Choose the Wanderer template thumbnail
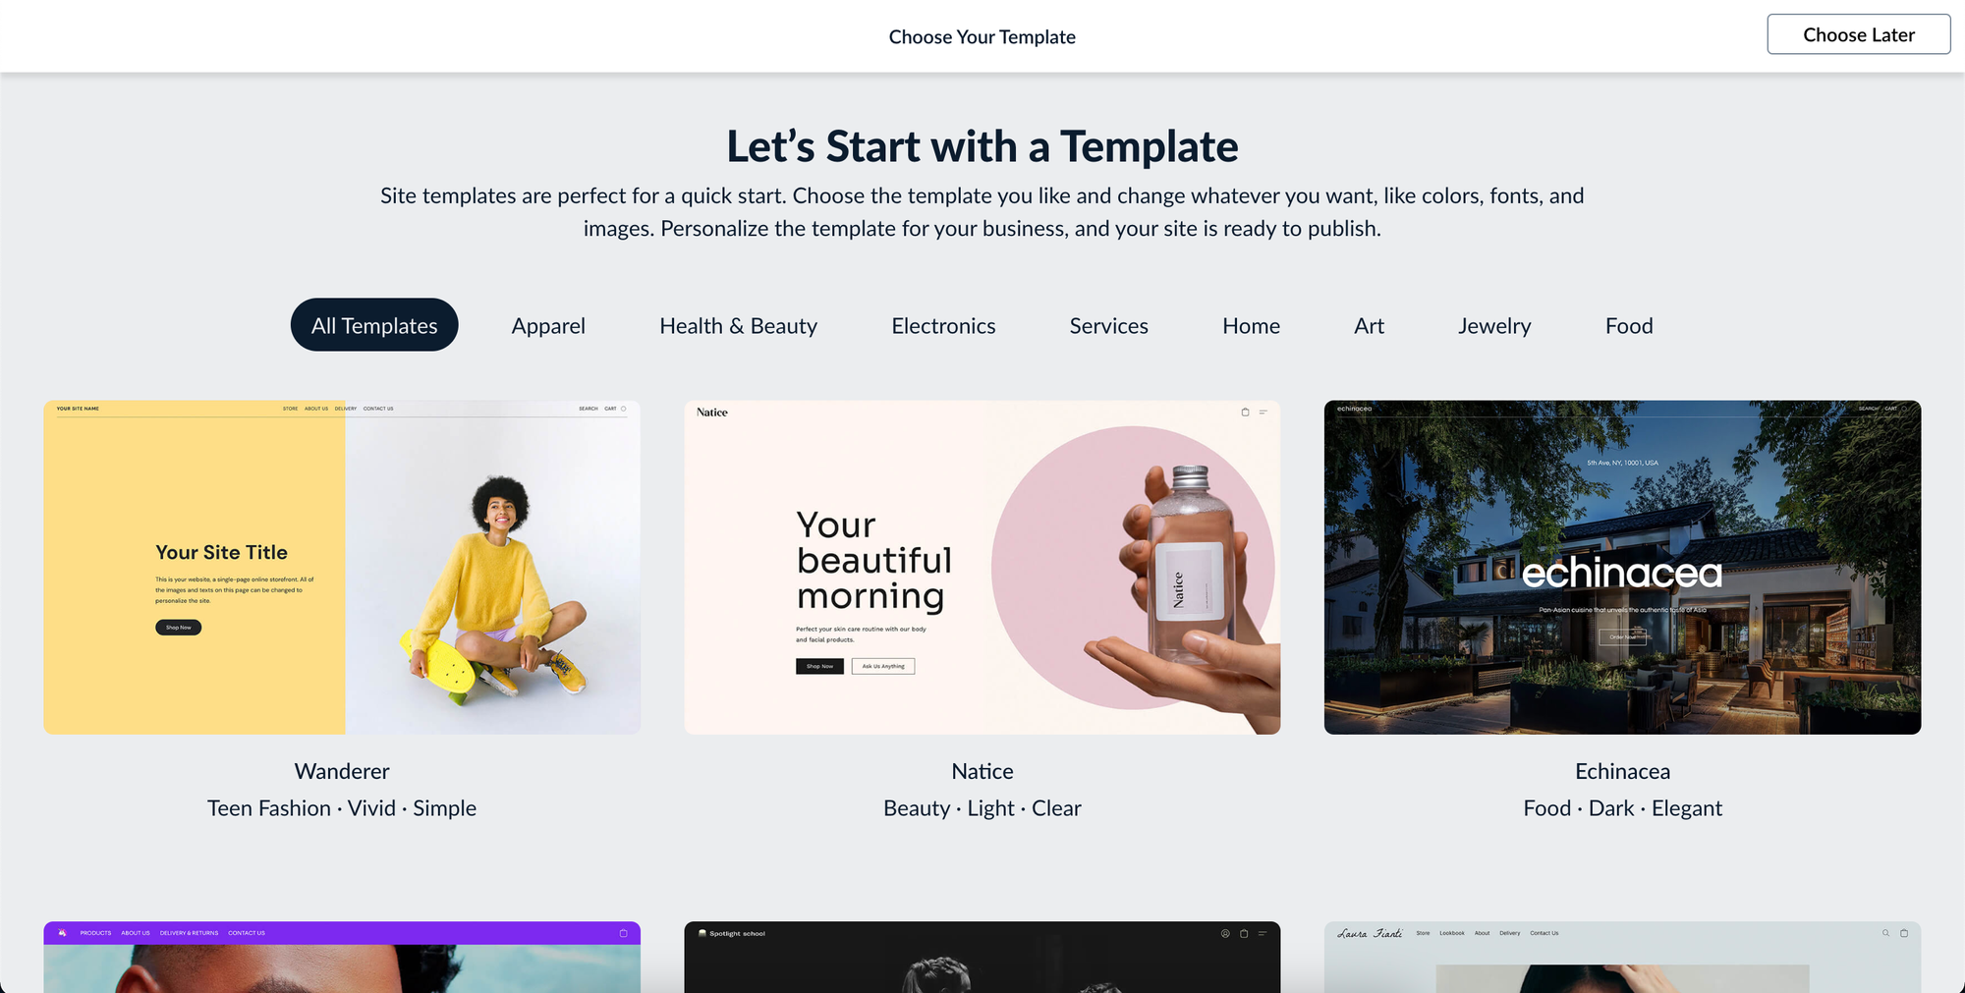 [x=342, y=567]
